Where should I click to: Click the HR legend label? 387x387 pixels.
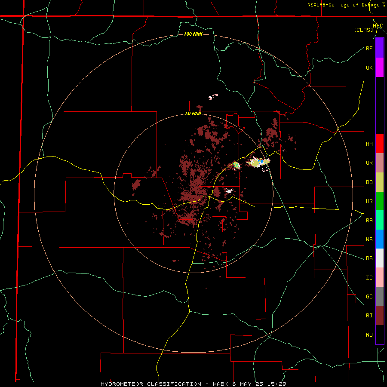coord(369,201)
